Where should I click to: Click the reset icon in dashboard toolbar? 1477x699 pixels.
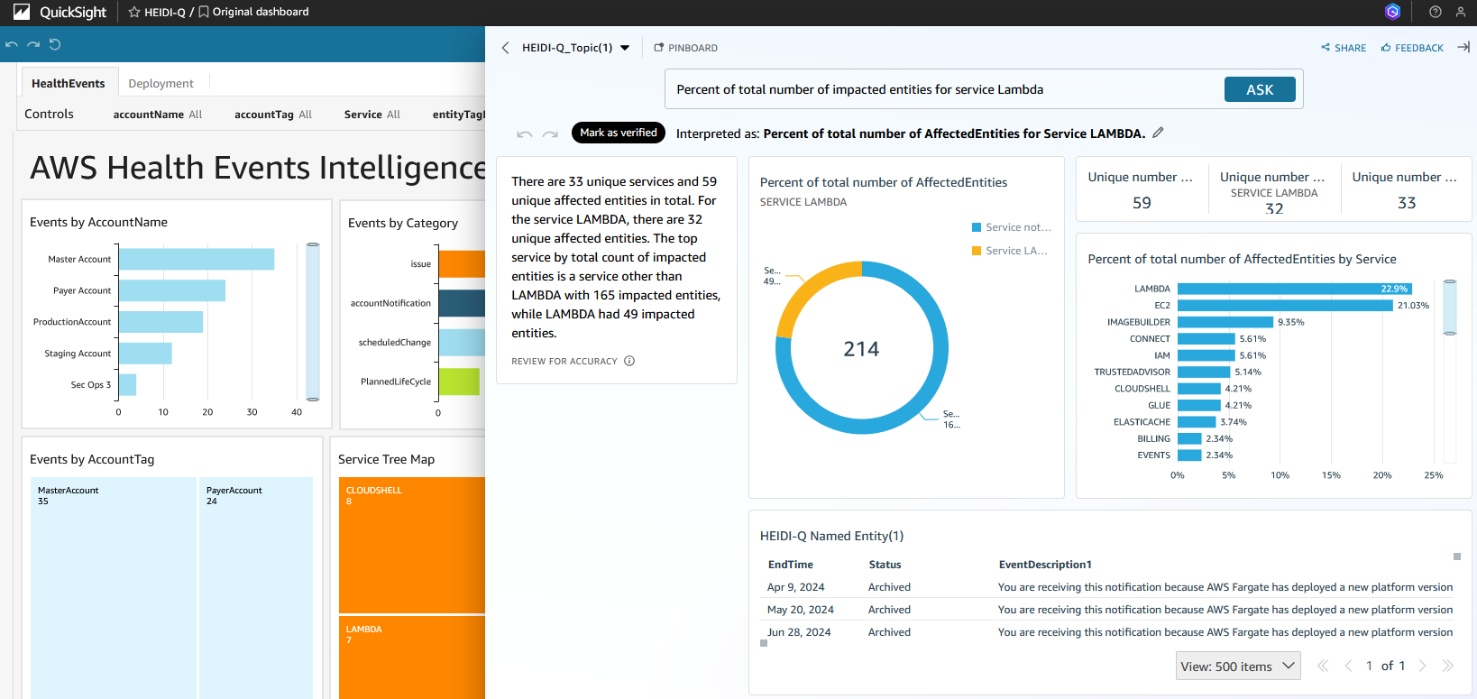55,44
